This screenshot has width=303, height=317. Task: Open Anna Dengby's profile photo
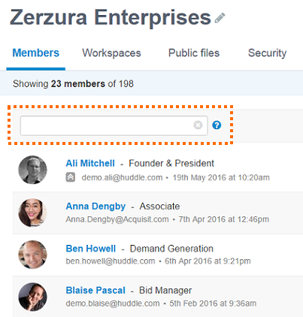click(32, 213)
